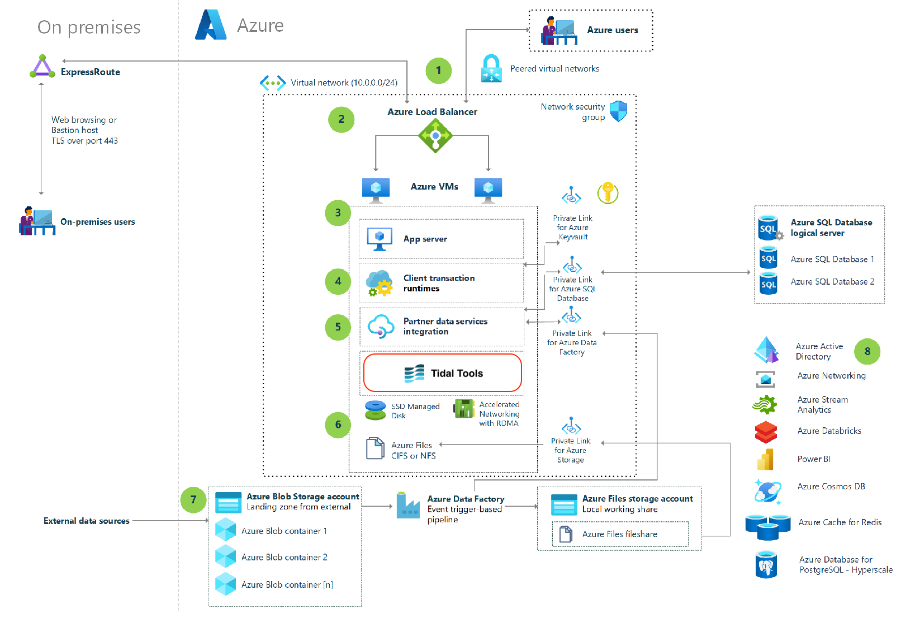
Task: Click the Azure logo icon
Action: point(211,25)
